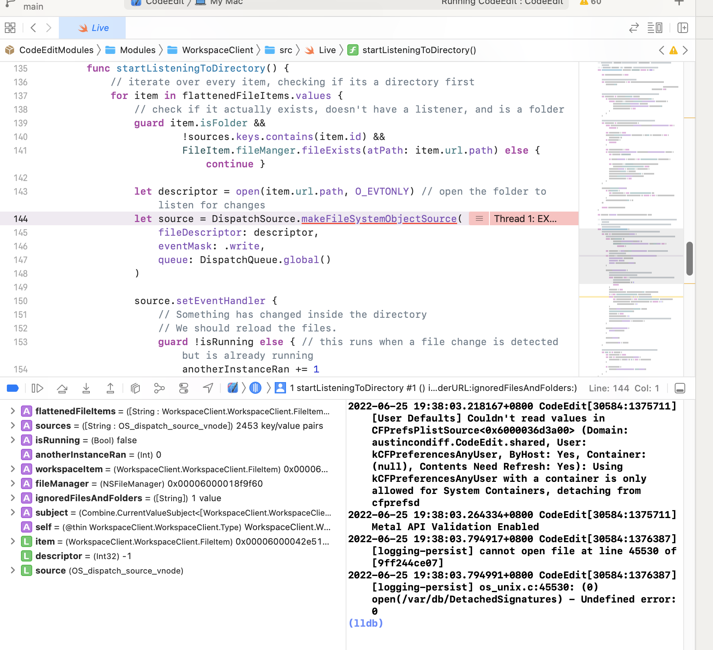Click Simulate Location arrow icon

[208, 388]
